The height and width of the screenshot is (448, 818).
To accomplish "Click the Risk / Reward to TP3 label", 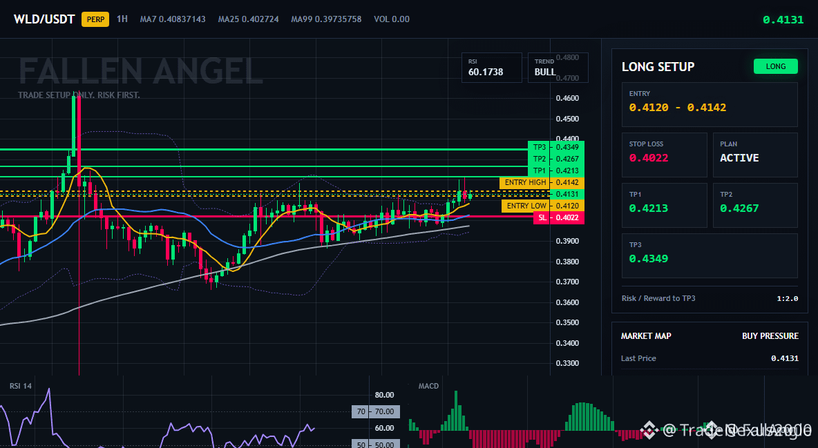I will point(658,298).
